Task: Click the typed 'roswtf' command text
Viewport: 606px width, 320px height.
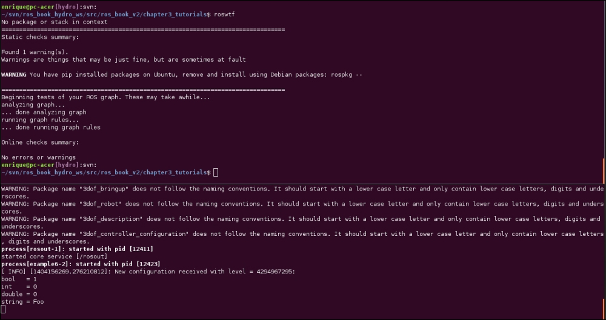Action: [224, 15]
